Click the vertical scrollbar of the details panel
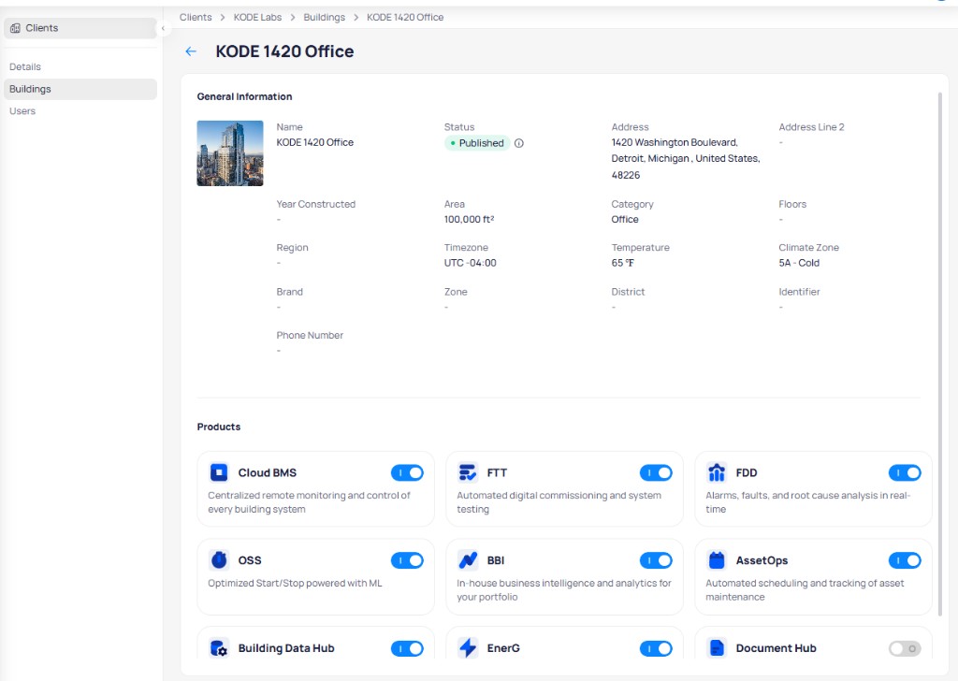 939,353
